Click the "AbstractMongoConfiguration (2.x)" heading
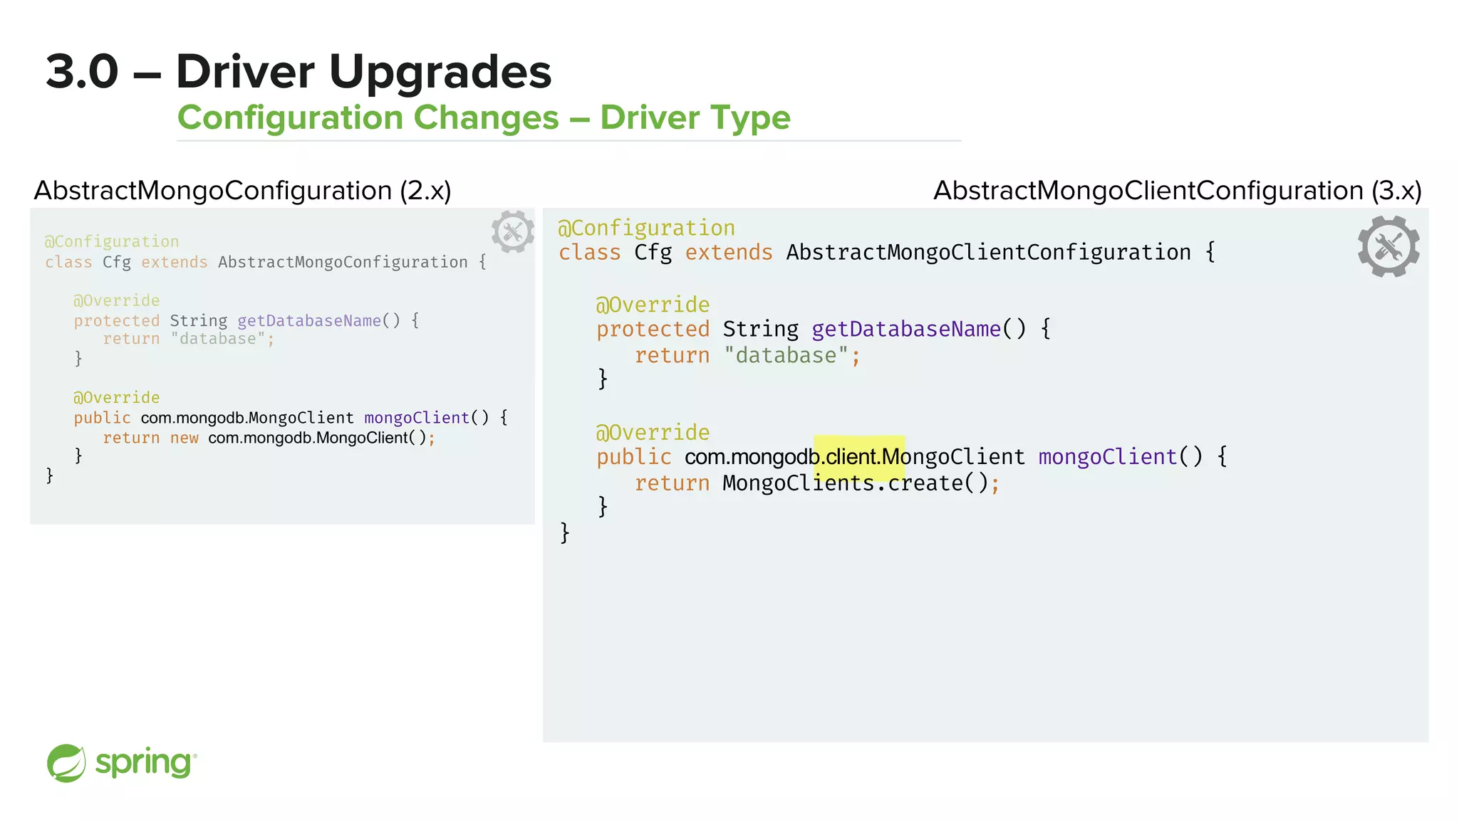Viewport: 1459px width, 820px height. point(243,191)
